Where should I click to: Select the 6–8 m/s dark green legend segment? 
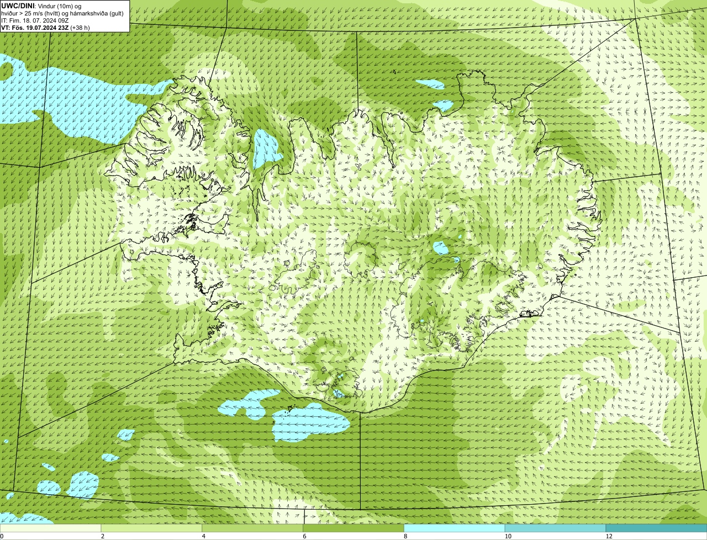[353, 528]
